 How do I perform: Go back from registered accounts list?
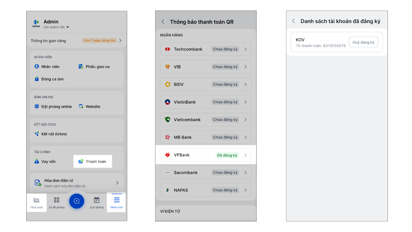point(293,21)
